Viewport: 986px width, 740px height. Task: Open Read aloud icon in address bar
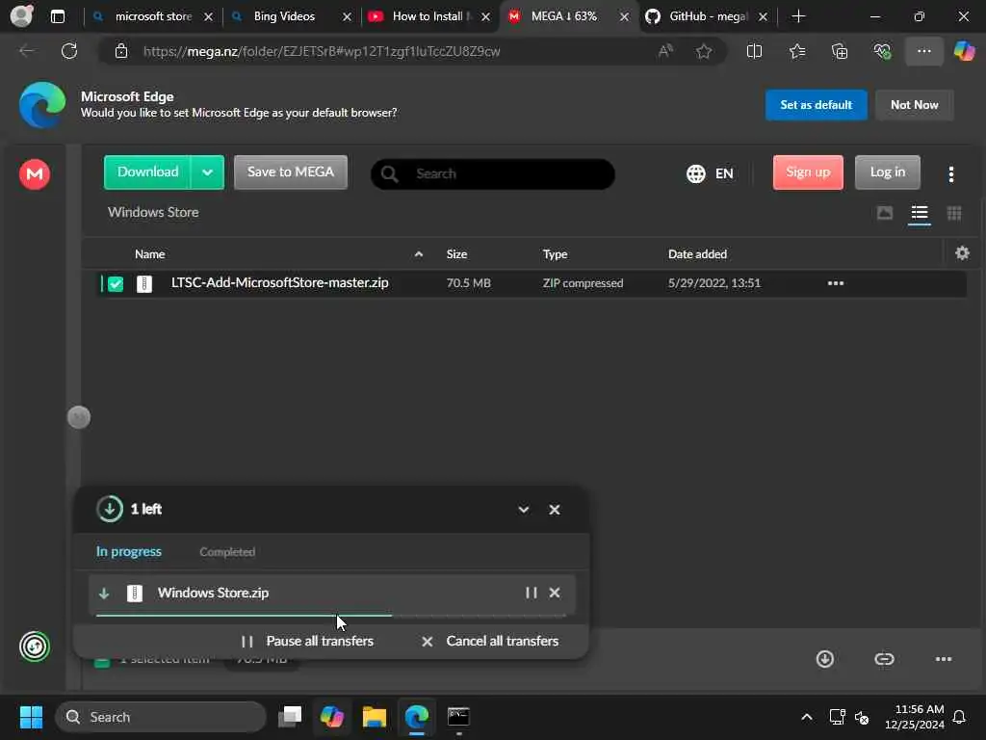point(665,51)
